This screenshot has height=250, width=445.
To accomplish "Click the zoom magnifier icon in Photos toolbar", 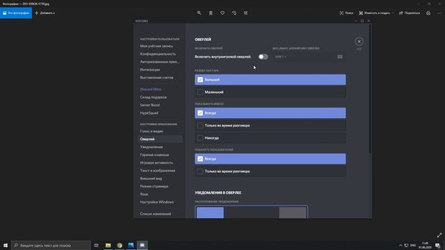I will (x=199, y=13).
